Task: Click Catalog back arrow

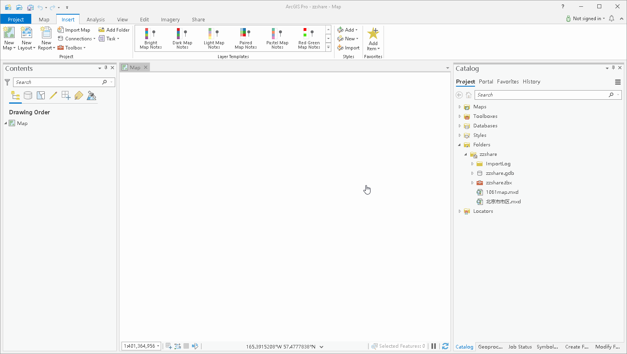Action: tap(459, 95)
